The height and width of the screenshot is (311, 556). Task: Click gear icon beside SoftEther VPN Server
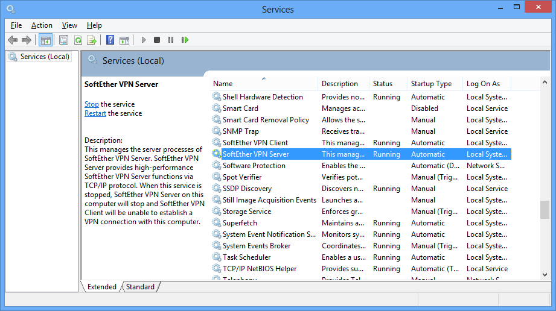217,154
